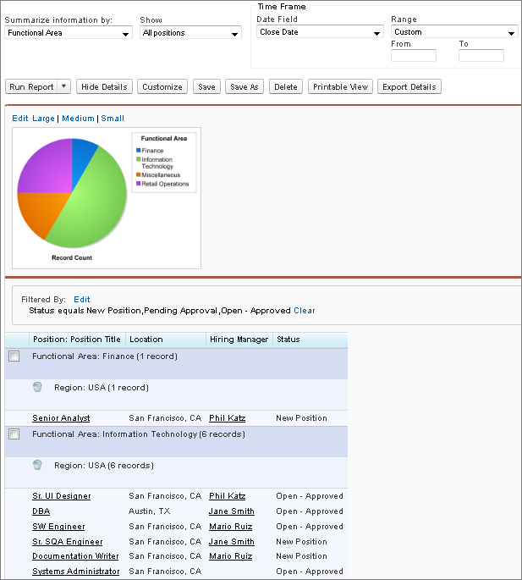This screenshot has width=522, height=580.
Task: Switch chart size to Medium
Action: click(x=78, y=119)
